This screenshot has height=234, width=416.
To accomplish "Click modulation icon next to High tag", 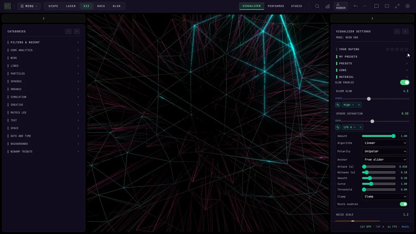I will tap(338, 105).
